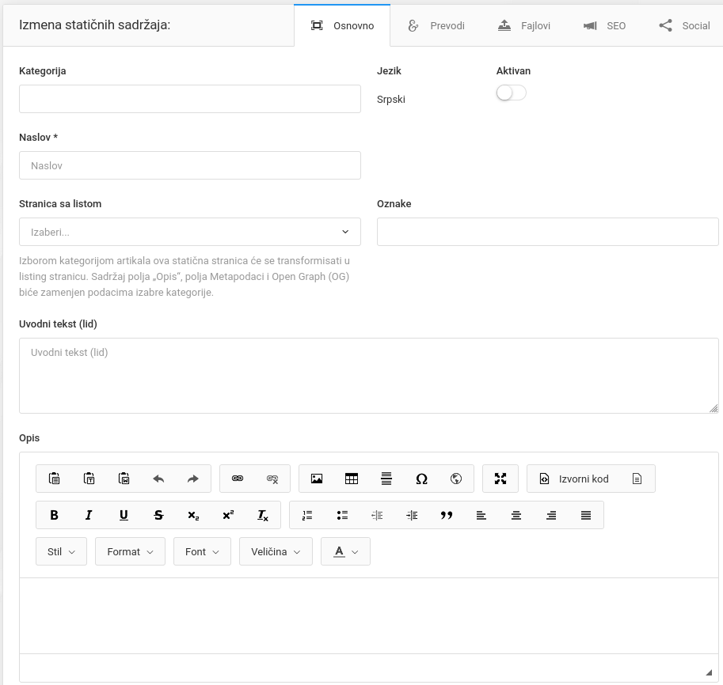Open the Prevodi tab
The width and height of the screenshot is (723, 685).
click(436, 25)
